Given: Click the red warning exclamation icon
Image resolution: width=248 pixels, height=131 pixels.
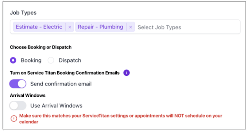Looking at the screenshot, I should [x=14, y=118].
